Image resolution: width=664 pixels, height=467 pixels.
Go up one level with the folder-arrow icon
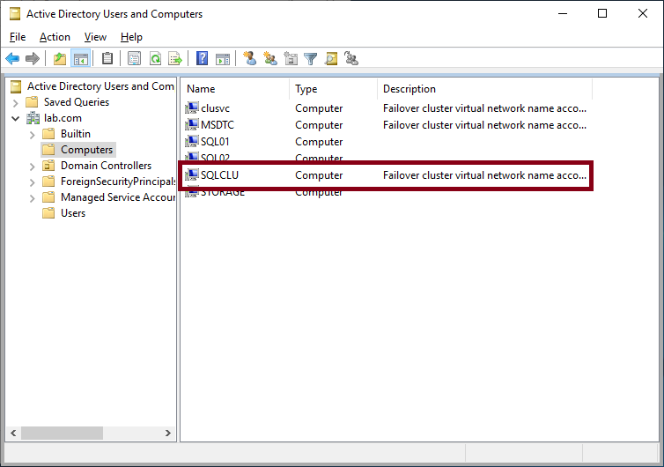pos(60,58)
